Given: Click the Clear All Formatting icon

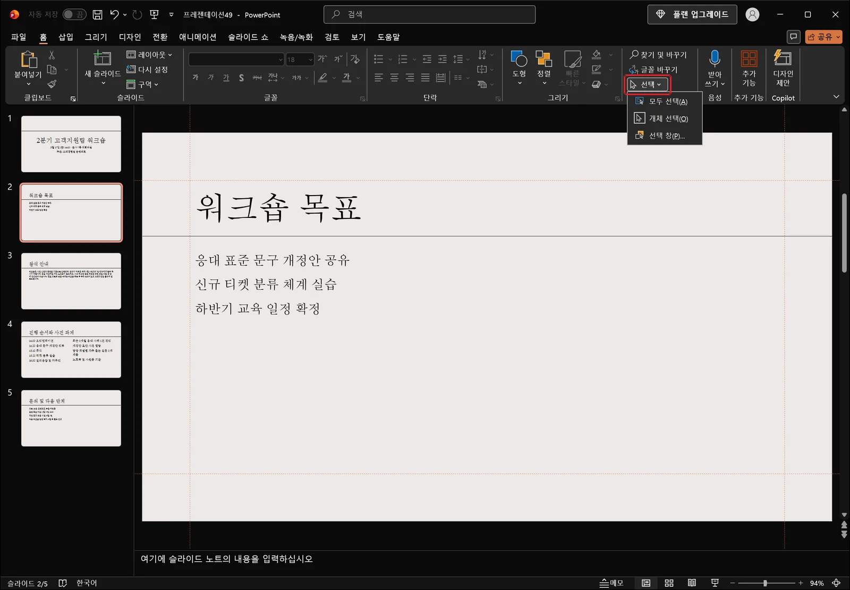Looking at the screenshot, I should click(355, 59).
